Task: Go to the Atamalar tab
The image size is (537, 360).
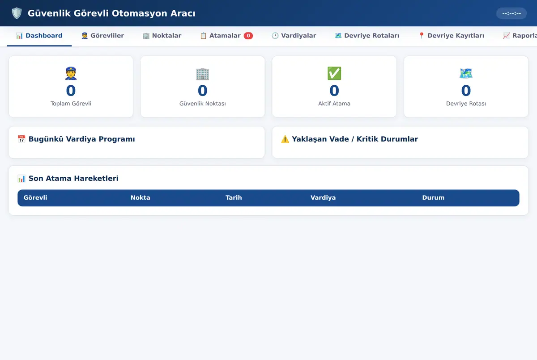Action: coord(226,36)
